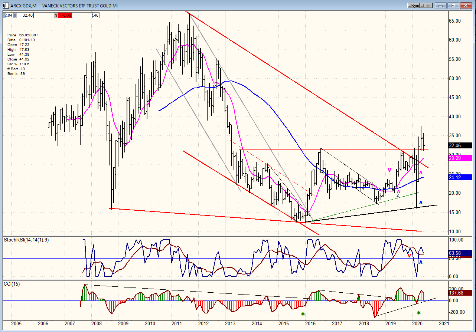Screen dimensions: 476x332
Task: Select the green star marker near 2020
Action: tap(418, 313)
